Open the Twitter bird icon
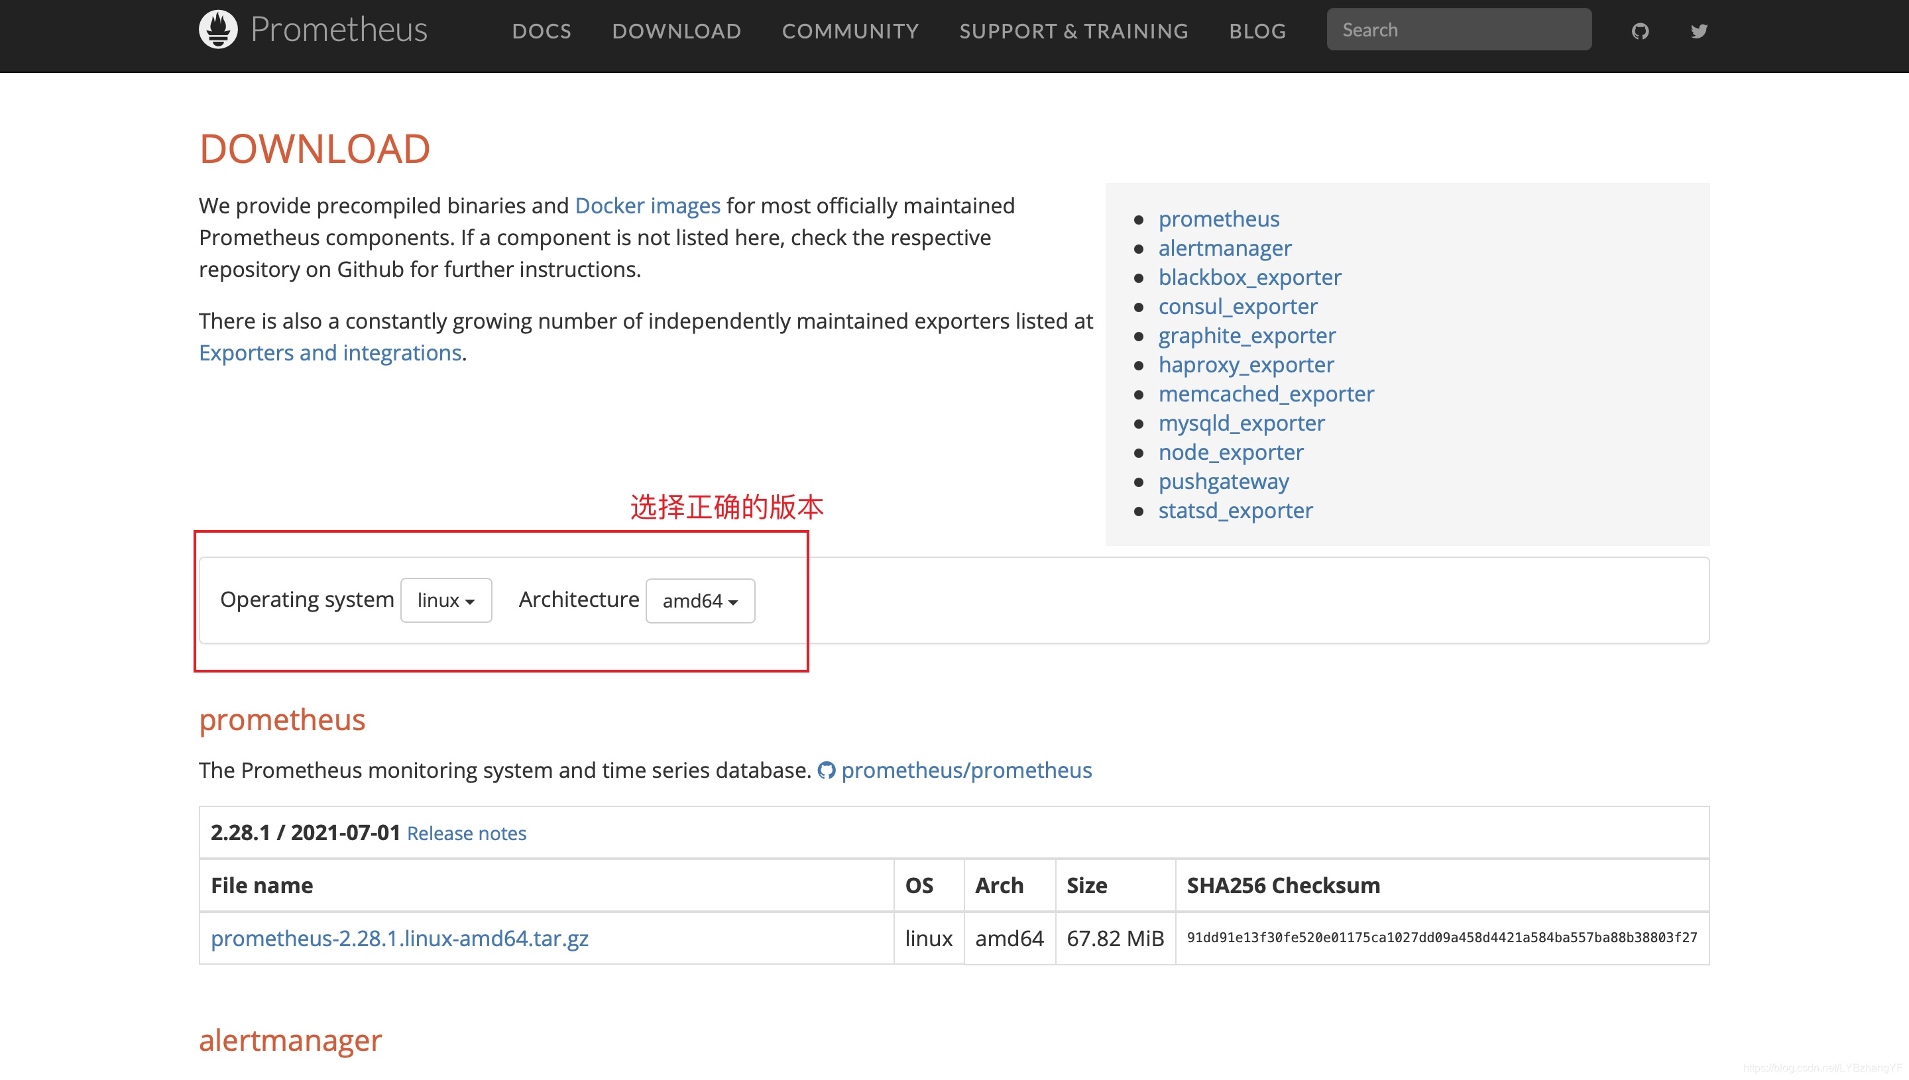Viewport: 1909px width, 1080px height. point(1698,31)
